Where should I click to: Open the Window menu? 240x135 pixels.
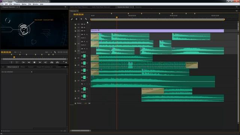click(x=36, y=4)
